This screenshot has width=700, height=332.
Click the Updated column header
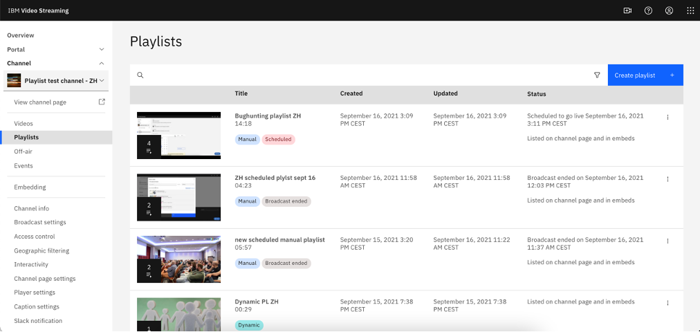point(445,93)
